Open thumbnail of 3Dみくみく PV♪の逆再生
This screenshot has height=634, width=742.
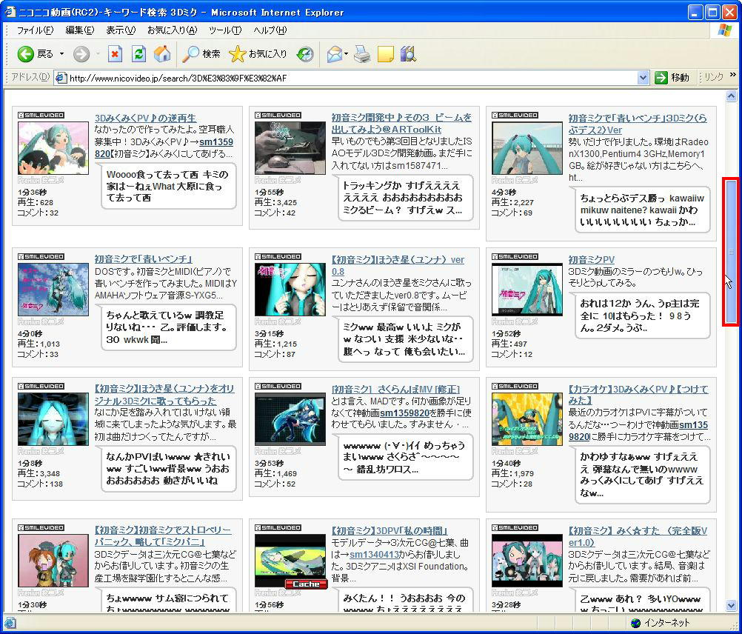[x=53, y=148]
